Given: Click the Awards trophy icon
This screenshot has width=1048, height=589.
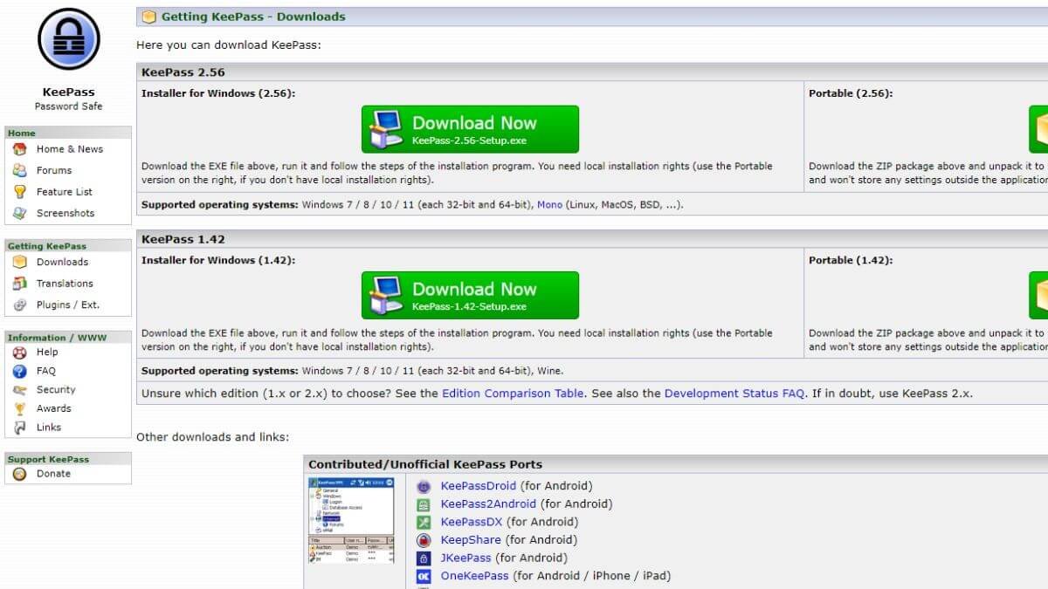Looking at the screenshot, I should pyautogui.click(x=19, y=409).
